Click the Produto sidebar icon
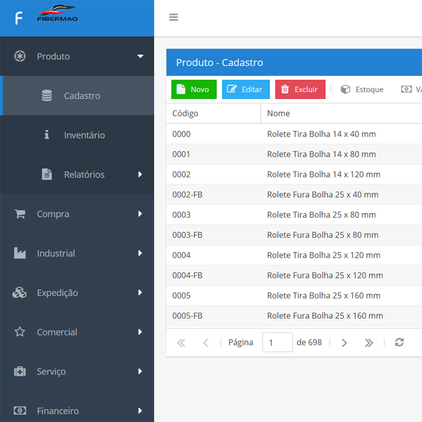 point(20,56)
